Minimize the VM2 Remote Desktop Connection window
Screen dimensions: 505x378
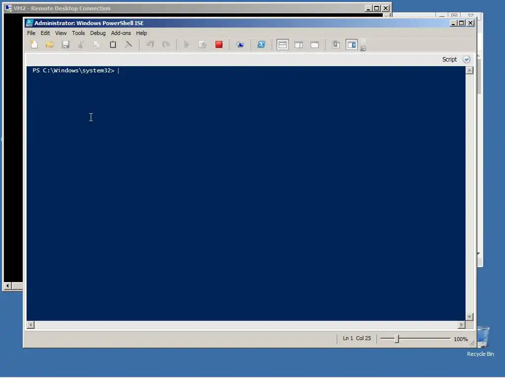pyautogui.click(x=369, y=8)
